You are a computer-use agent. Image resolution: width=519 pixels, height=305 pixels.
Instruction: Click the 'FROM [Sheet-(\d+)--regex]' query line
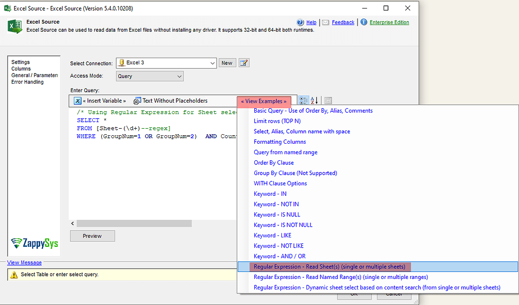point(124,128)
